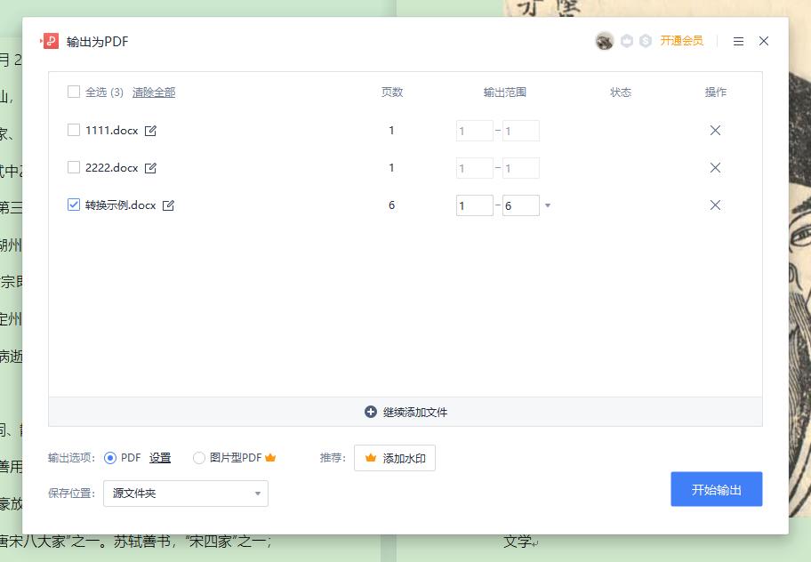
Task: Enable the 2222.docx checkbox
Action: [74, 167]
